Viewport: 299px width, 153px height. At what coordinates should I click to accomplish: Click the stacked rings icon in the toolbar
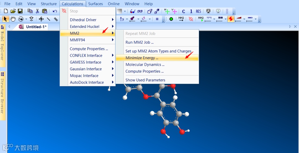tap(227, 11)
